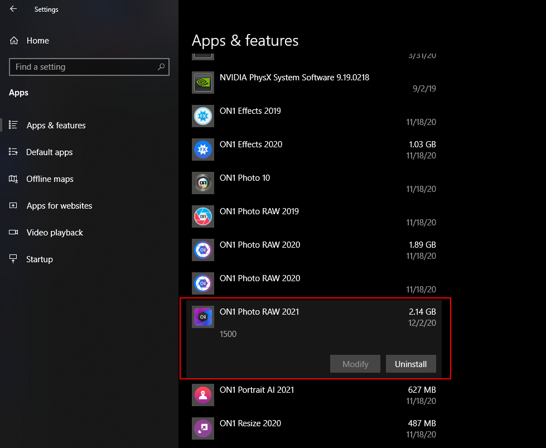Click the NVIDIA PhysX System Software icon

point(202,83)
